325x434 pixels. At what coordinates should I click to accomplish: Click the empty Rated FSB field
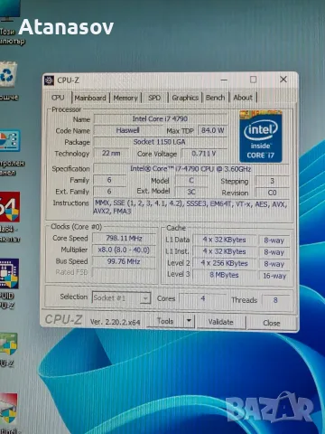(124, 272)
